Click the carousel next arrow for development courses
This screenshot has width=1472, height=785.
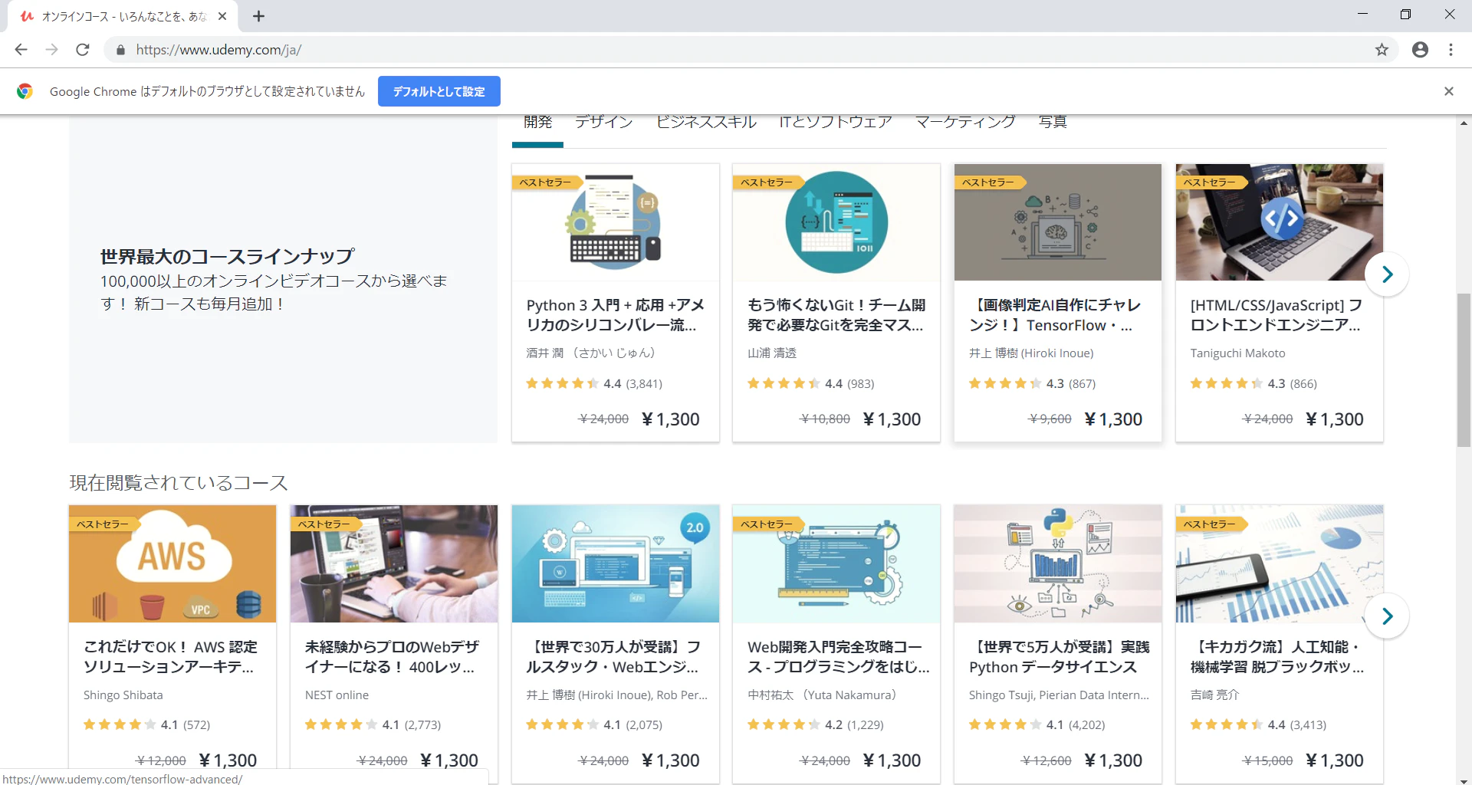(1388, 274)
